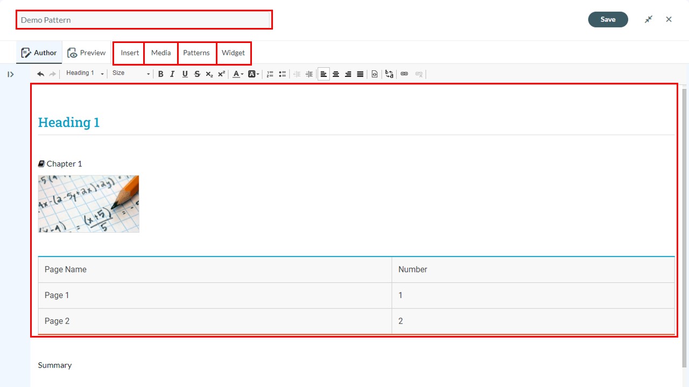
Task: Click the Page 2 table cell
Action: click(215, 321)
